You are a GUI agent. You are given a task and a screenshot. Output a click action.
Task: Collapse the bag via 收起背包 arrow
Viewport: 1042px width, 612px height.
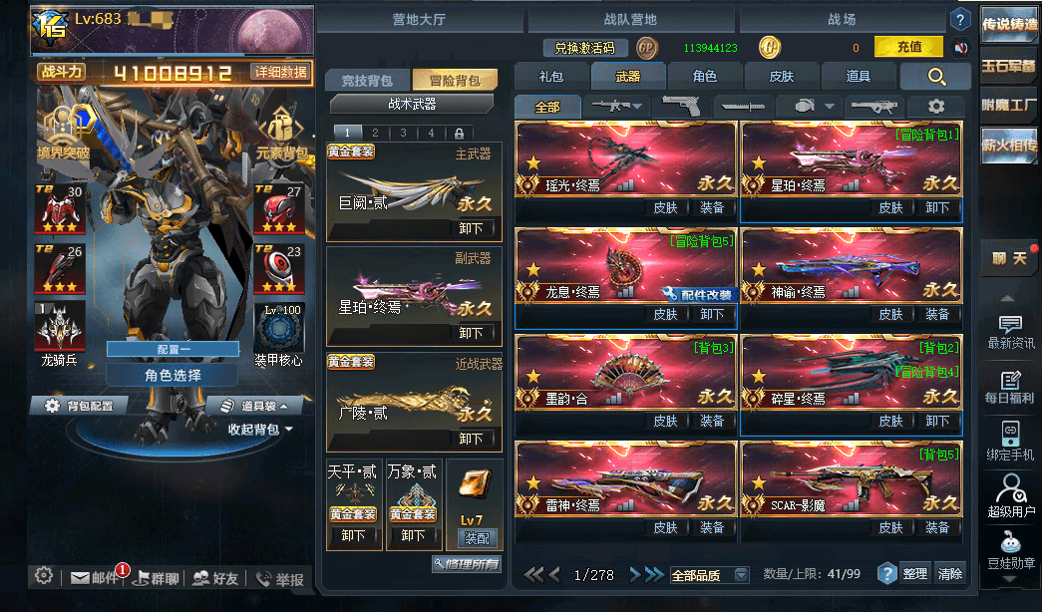(x=289, y=430)
